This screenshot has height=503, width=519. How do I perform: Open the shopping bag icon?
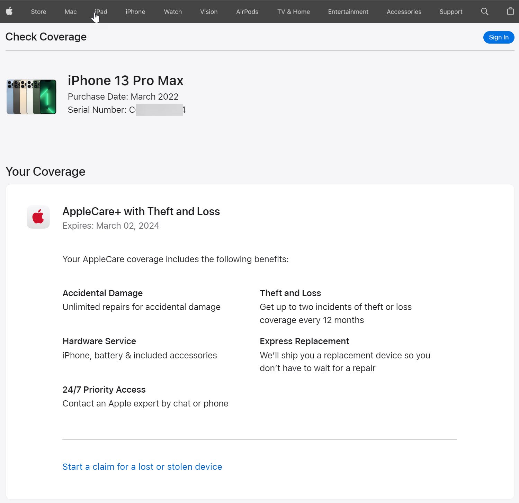(510, 11)
